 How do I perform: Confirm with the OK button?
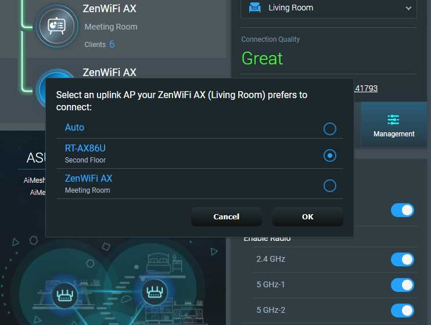308,216
